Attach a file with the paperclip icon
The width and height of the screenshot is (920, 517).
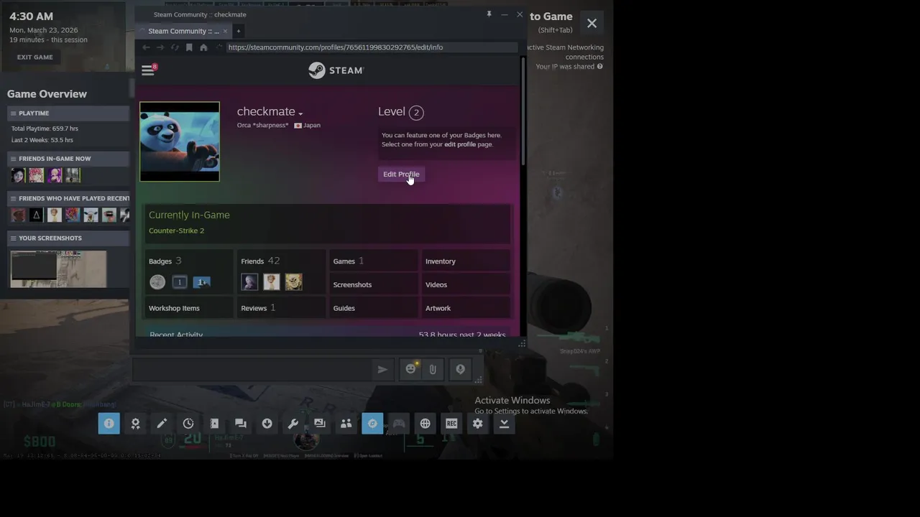click(x=433, y=369)
